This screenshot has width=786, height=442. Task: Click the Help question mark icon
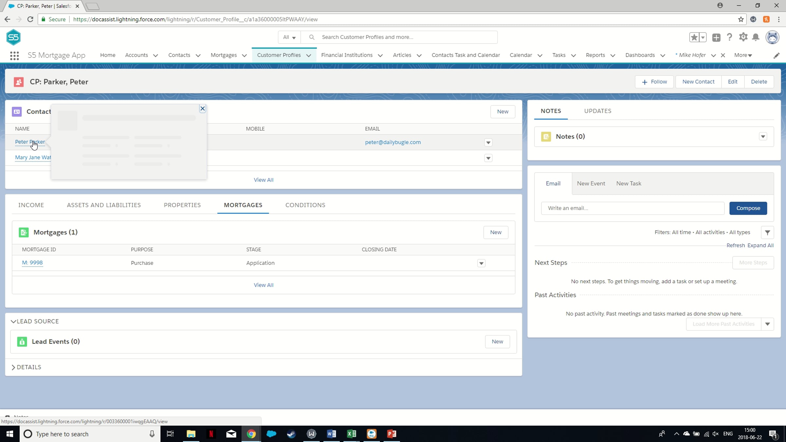[x=729, y=37]
